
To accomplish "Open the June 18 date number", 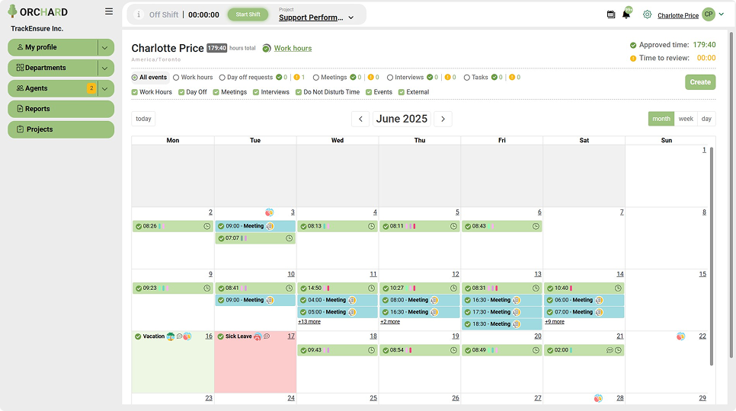I will tap(373, 336).
